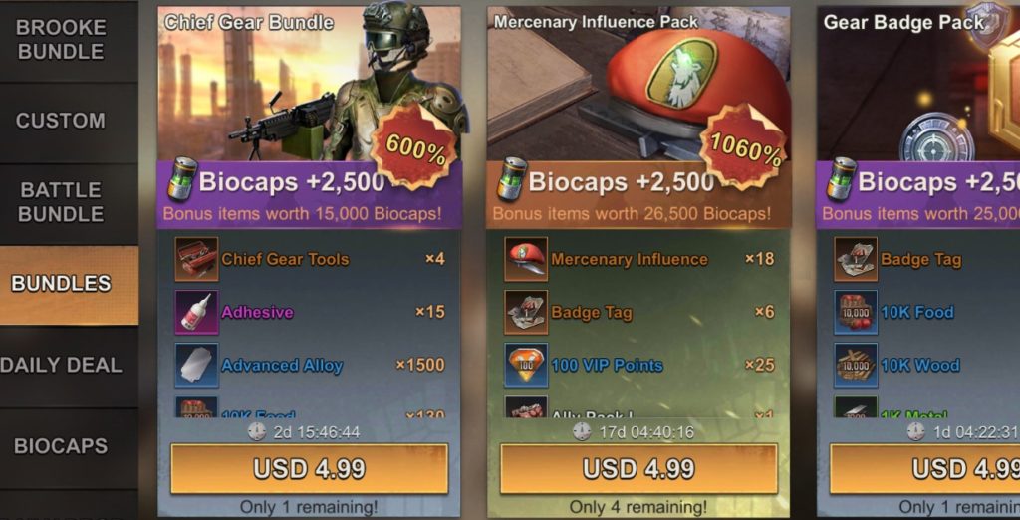Open the Chief Gear Bundle soldier banner

pos(309,84)
